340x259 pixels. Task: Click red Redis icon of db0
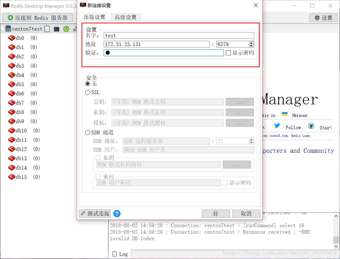click(12, 38)
